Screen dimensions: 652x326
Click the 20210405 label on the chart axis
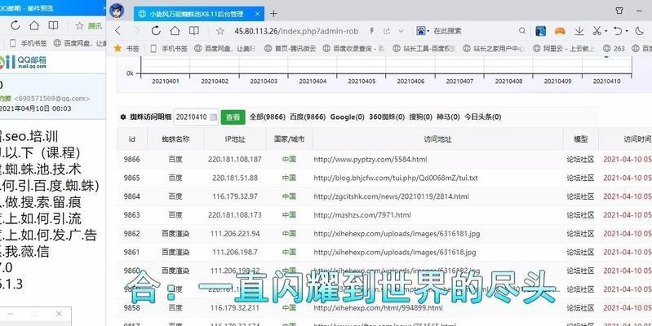[361, 81]
